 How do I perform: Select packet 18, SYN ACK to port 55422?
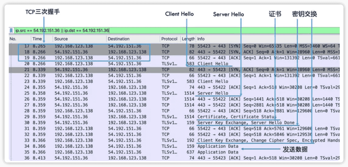tap(174, 52)
